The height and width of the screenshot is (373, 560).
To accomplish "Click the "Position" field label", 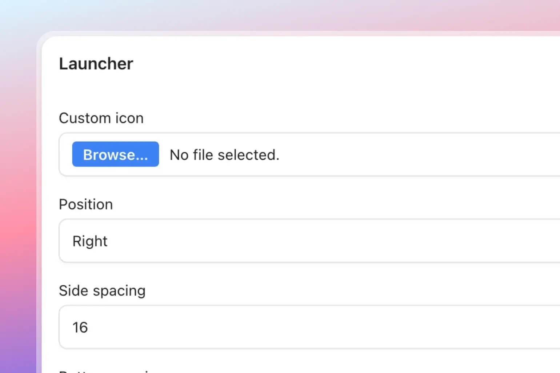I will 86,204.
